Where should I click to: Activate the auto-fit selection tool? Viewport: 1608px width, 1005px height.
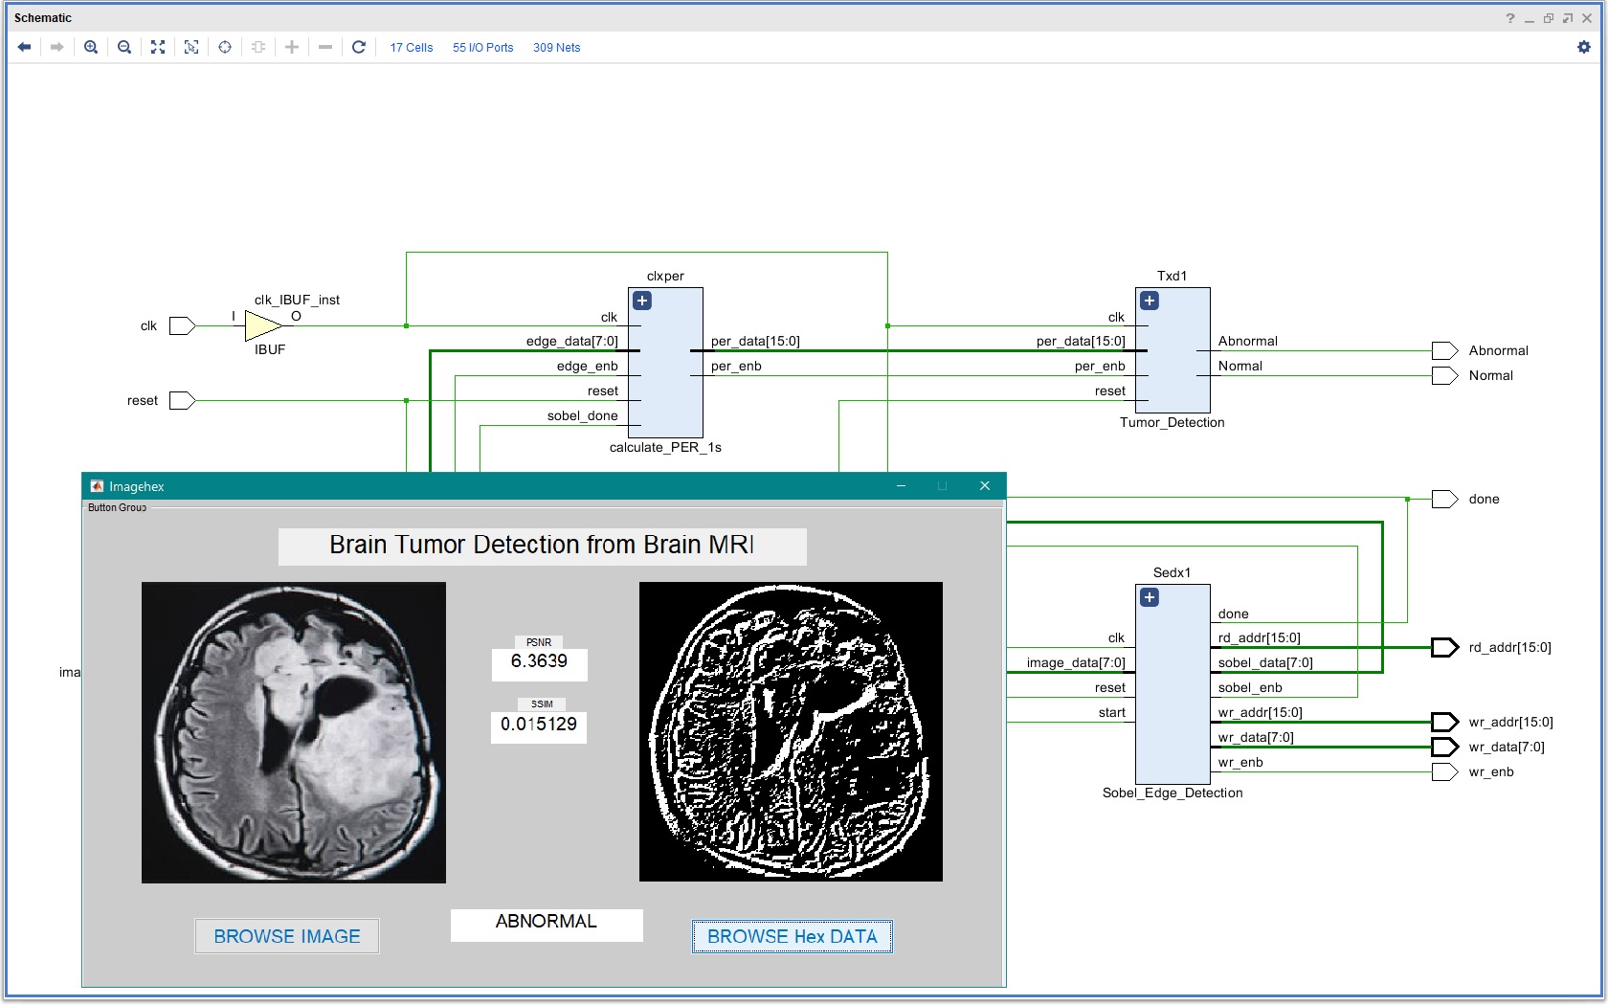pos(191,47)
